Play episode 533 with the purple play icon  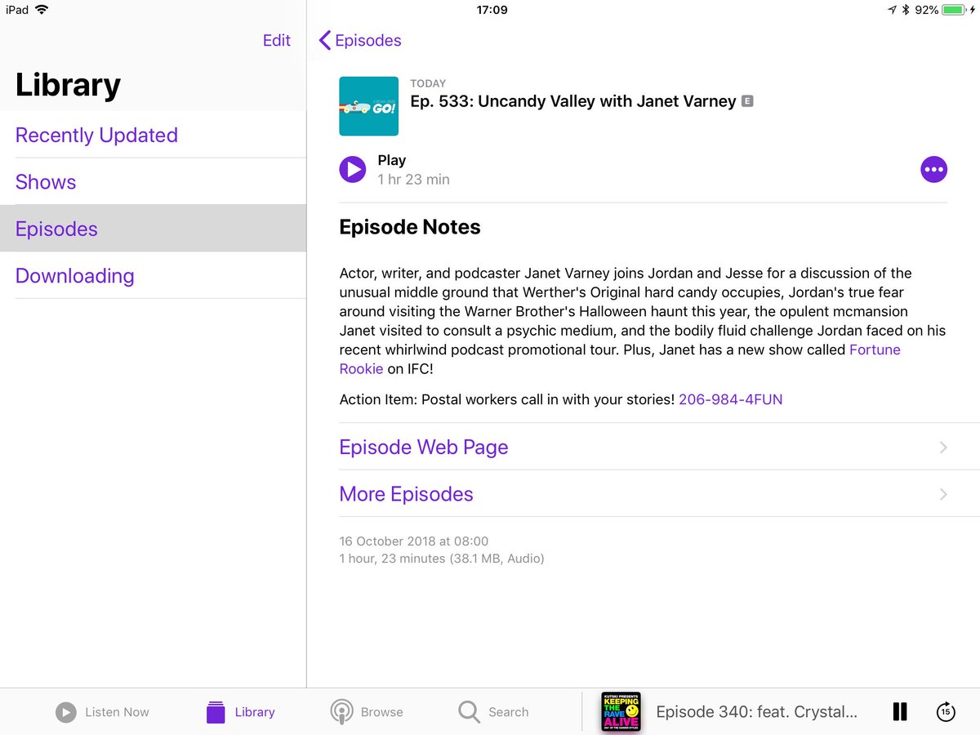[x=353, y=170]
